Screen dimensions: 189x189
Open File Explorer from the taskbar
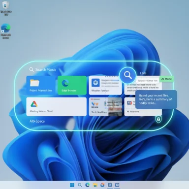coord(95,185)
